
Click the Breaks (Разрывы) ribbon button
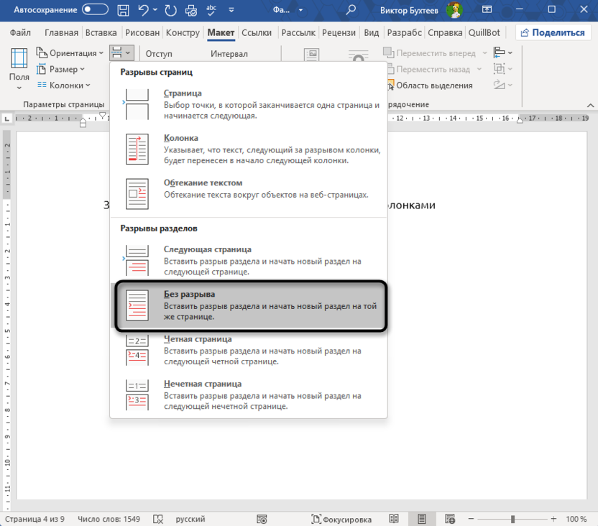[121, 53]
